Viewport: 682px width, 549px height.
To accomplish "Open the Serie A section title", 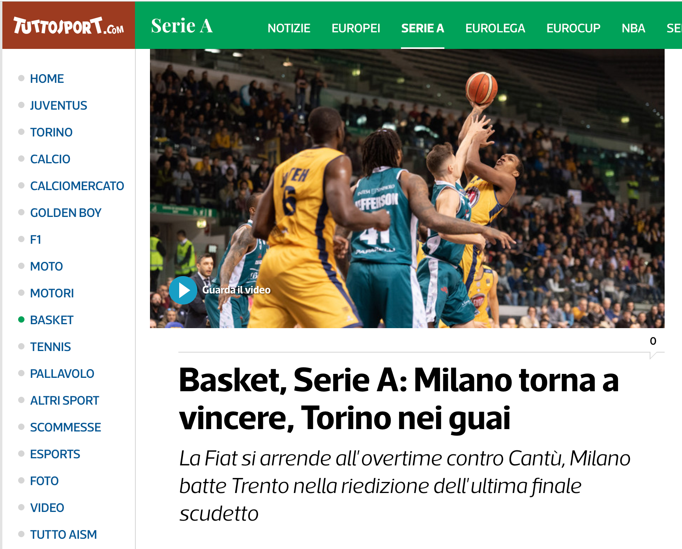I will click(x=182, y=26).
